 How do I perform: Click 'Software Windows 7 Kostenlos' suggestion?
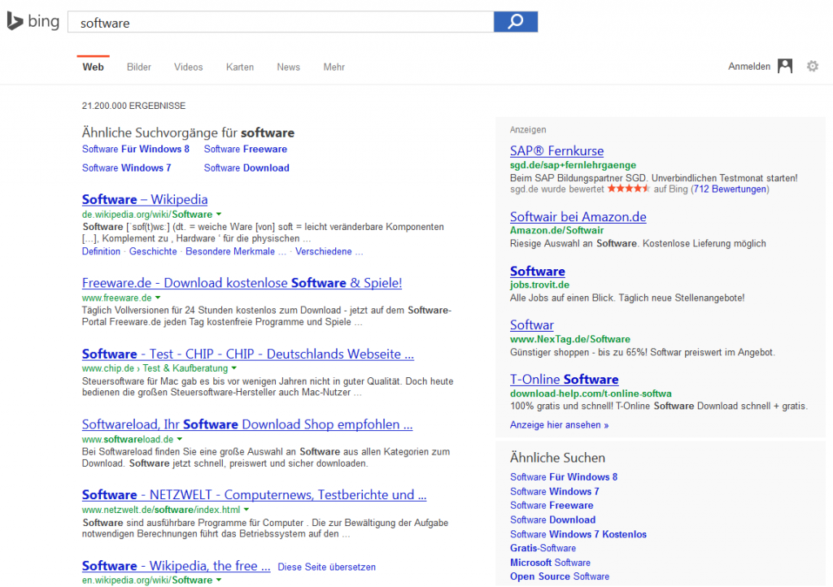578,534
